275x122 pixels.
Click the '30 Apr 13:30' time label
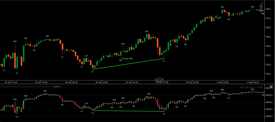132,82
